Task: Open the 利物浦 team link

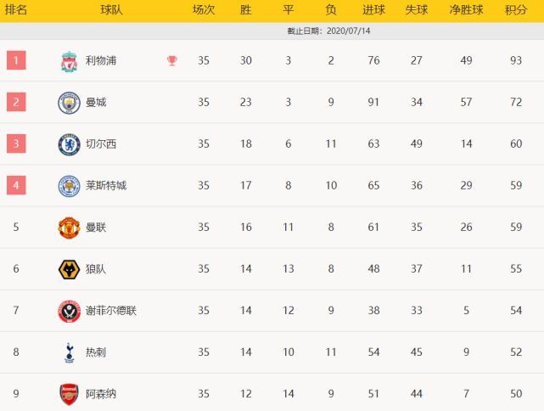Action: point(101,60)
